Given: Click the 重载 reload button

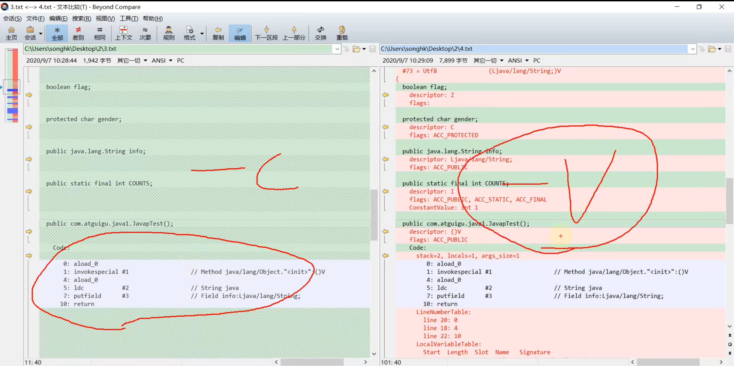Looking at the screenshot, I should (x=342, y=33).
